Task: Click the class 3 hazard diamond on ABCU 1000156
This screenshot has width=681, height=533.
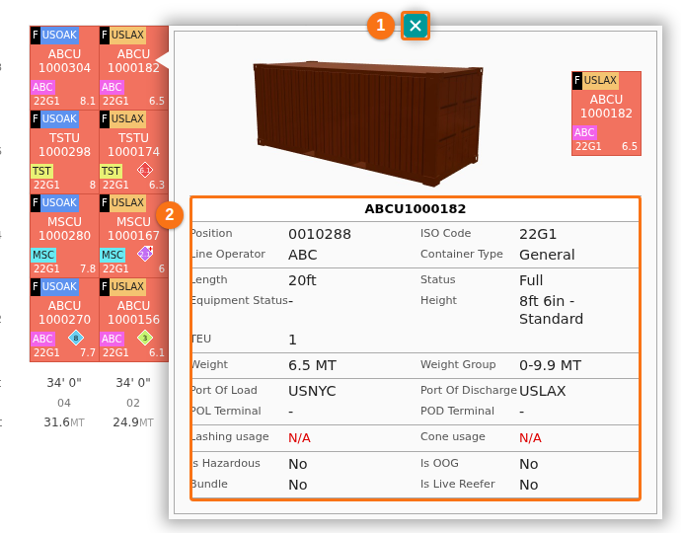Action: coord(145,338)
